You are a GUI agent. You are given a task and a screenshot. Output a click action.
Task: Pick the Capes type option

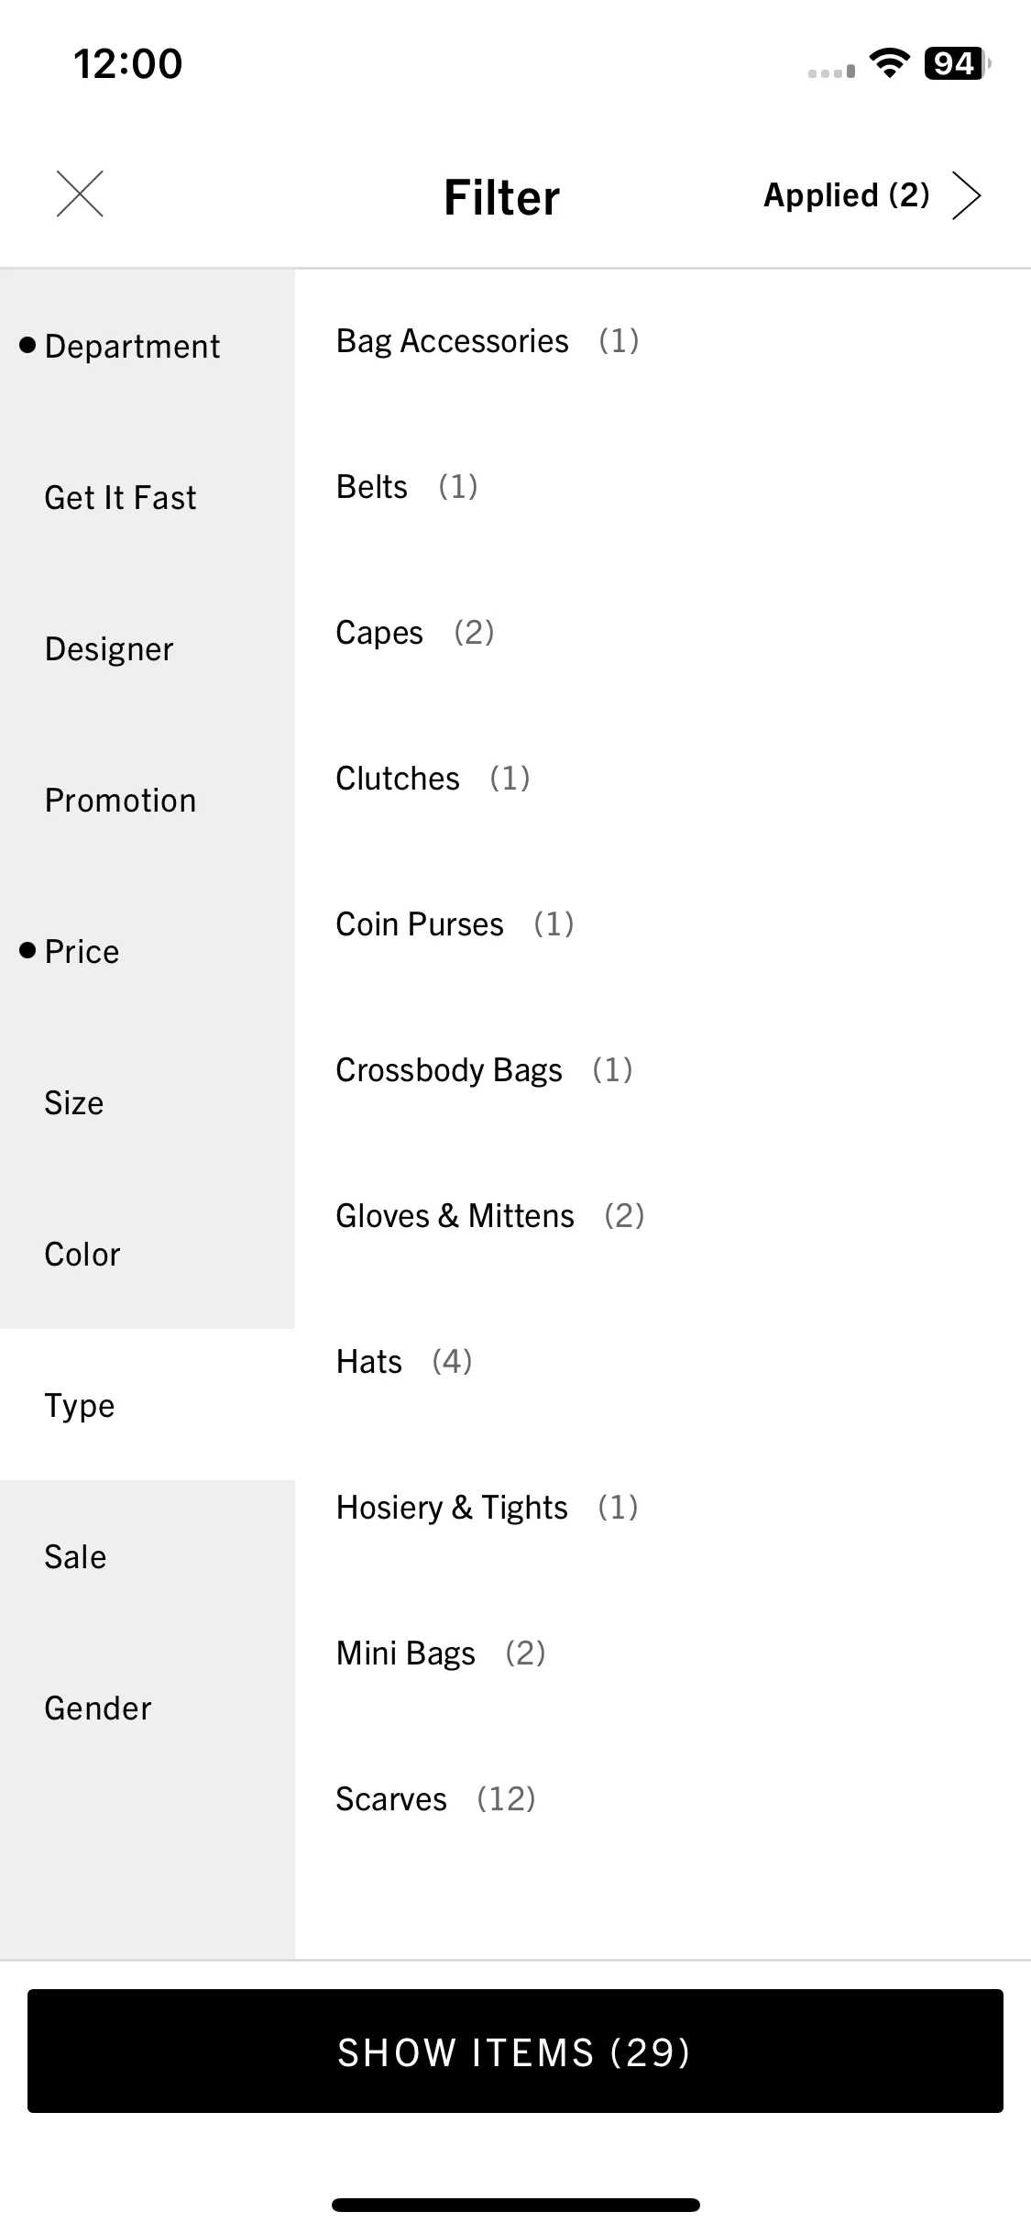(x=663, y=633)
